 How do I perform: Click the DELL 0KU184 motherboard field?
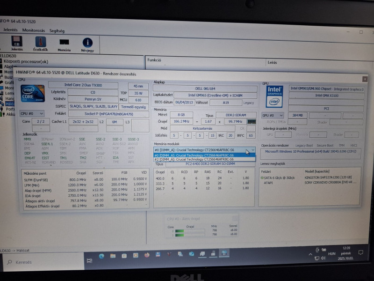click(x=205, y=89)
